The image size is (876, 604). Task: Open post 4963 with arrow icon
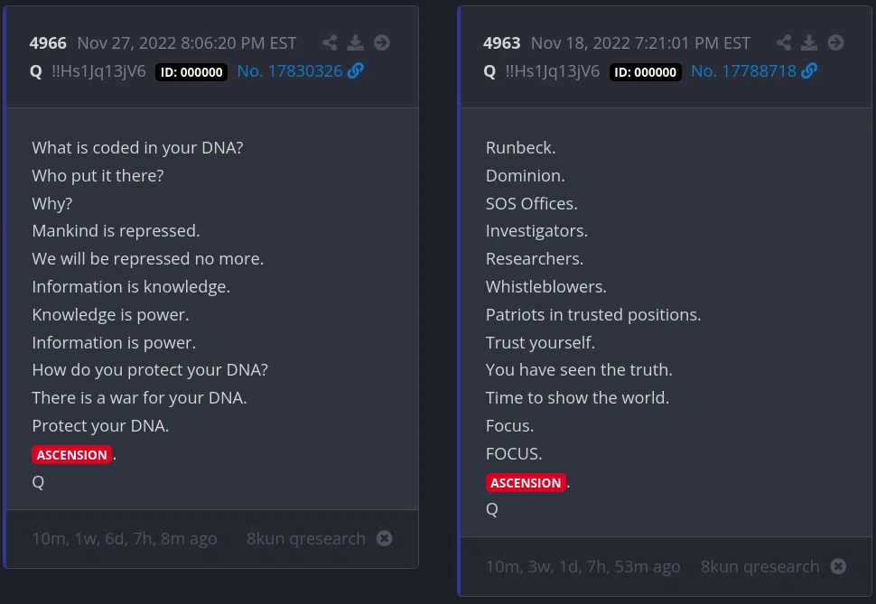point(835,42)
